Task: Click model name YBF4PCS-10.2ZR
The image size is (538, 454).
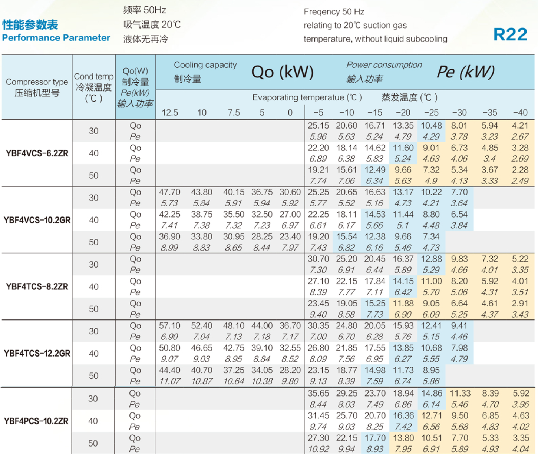Action: pos(36,421)
